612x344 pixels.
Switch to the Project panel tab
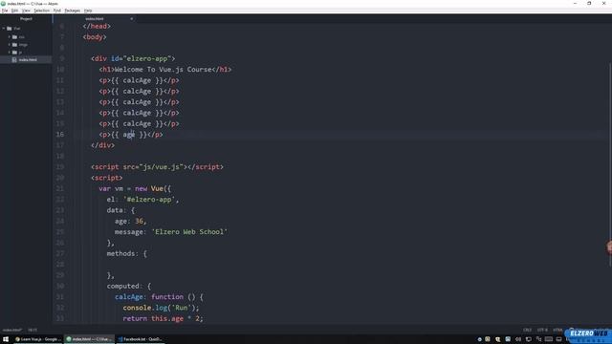click(26, 19)
